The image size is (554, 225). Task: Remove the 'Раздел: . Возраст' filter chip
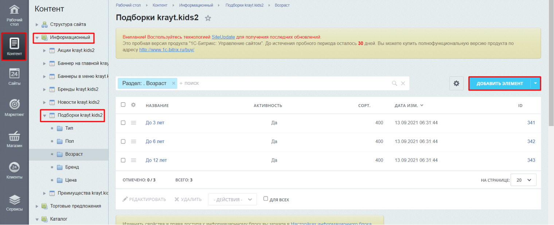tap(173, 83)
